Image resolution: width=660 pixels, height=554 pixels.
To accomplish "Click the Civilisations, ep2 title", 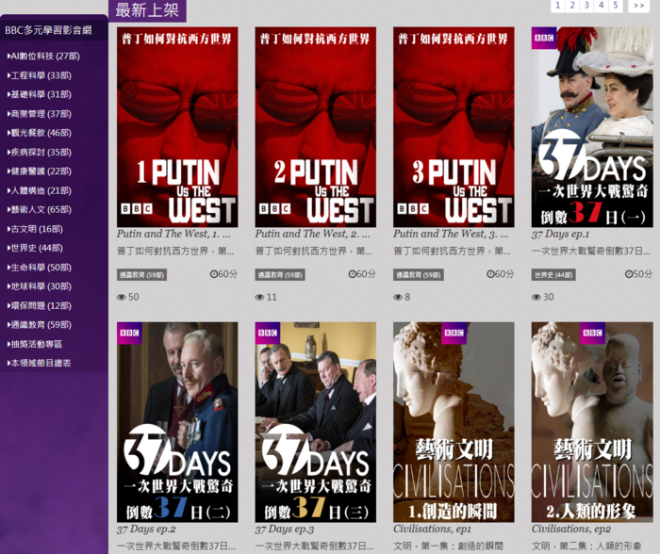I will 570,529.
